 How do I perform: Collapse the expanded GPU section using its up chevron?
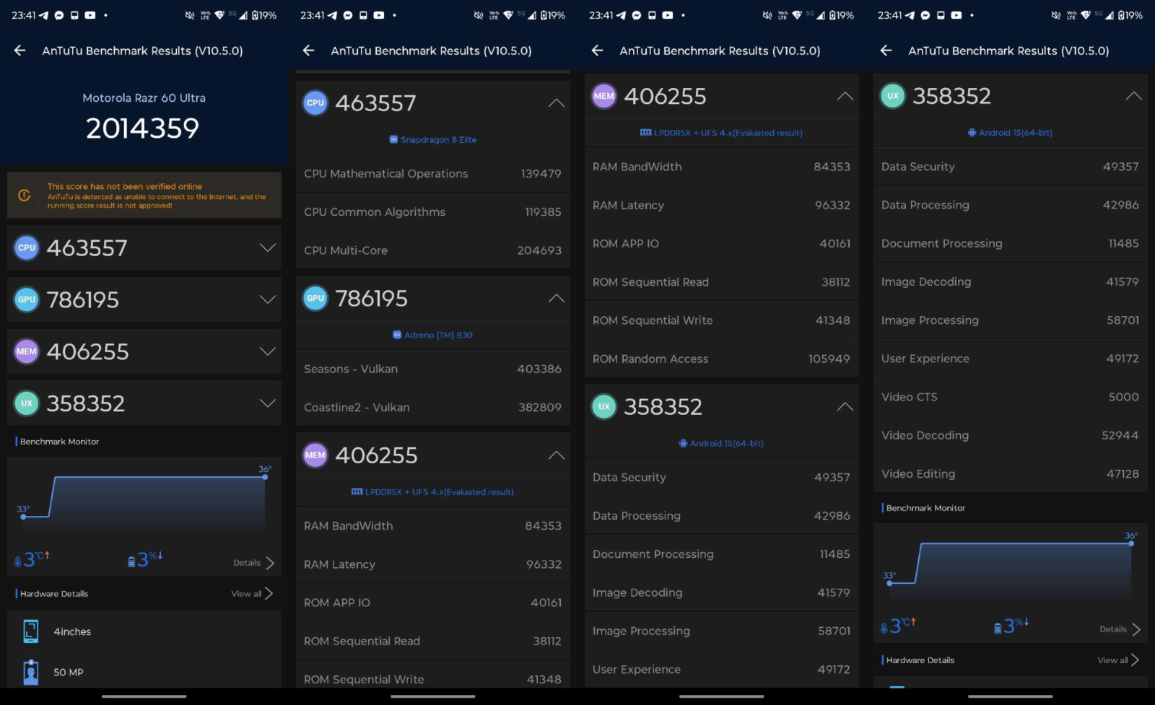pyautogui.click(x=556, y=299)
